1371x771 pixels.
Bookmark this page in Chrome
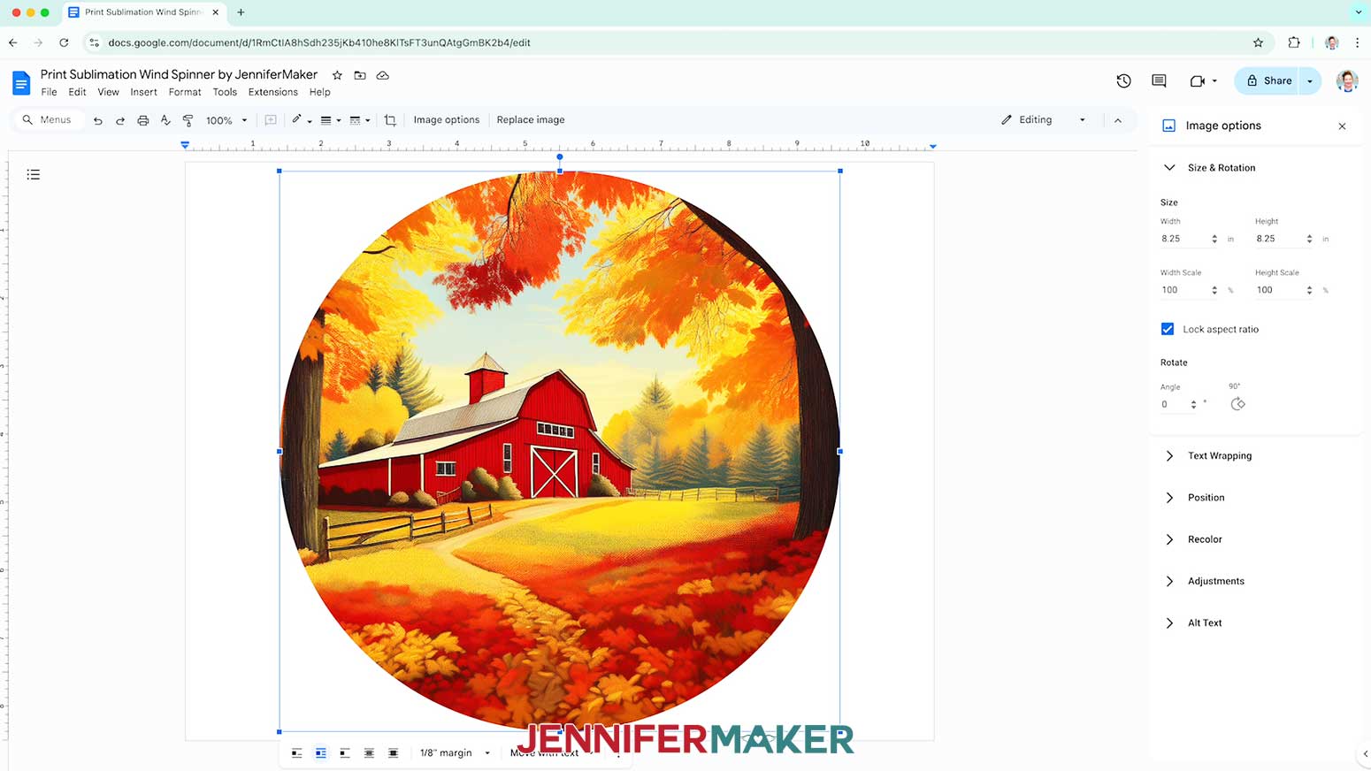click(1258, 42)
